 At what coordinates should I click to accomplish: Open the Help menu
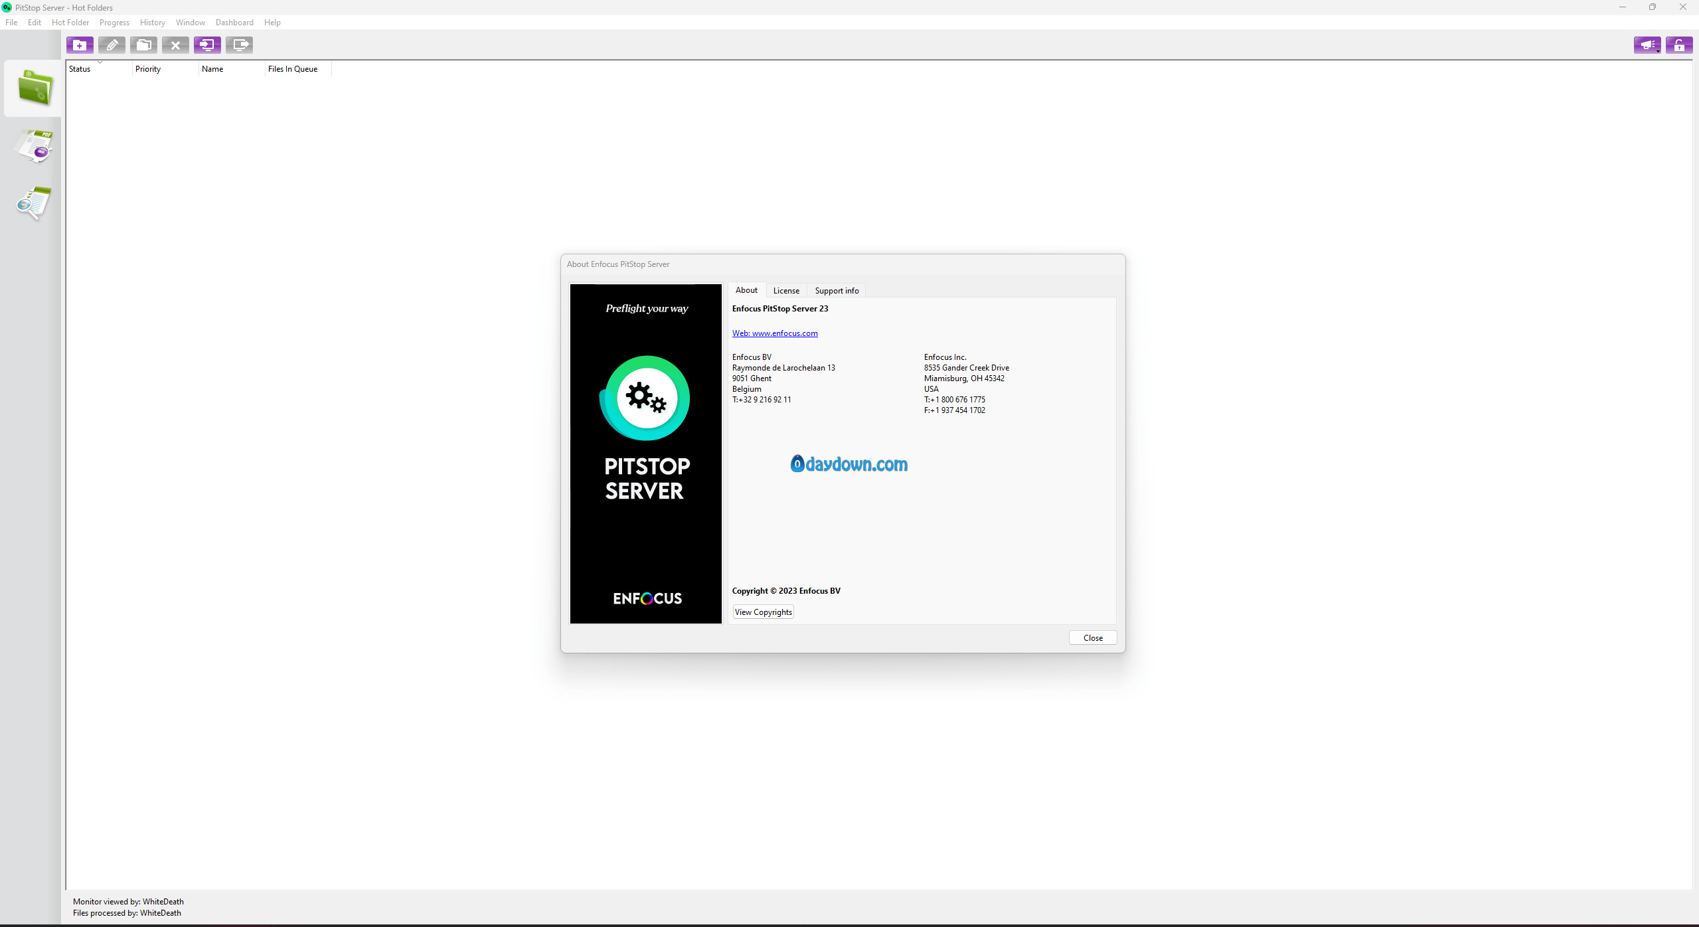click(272, 23)
